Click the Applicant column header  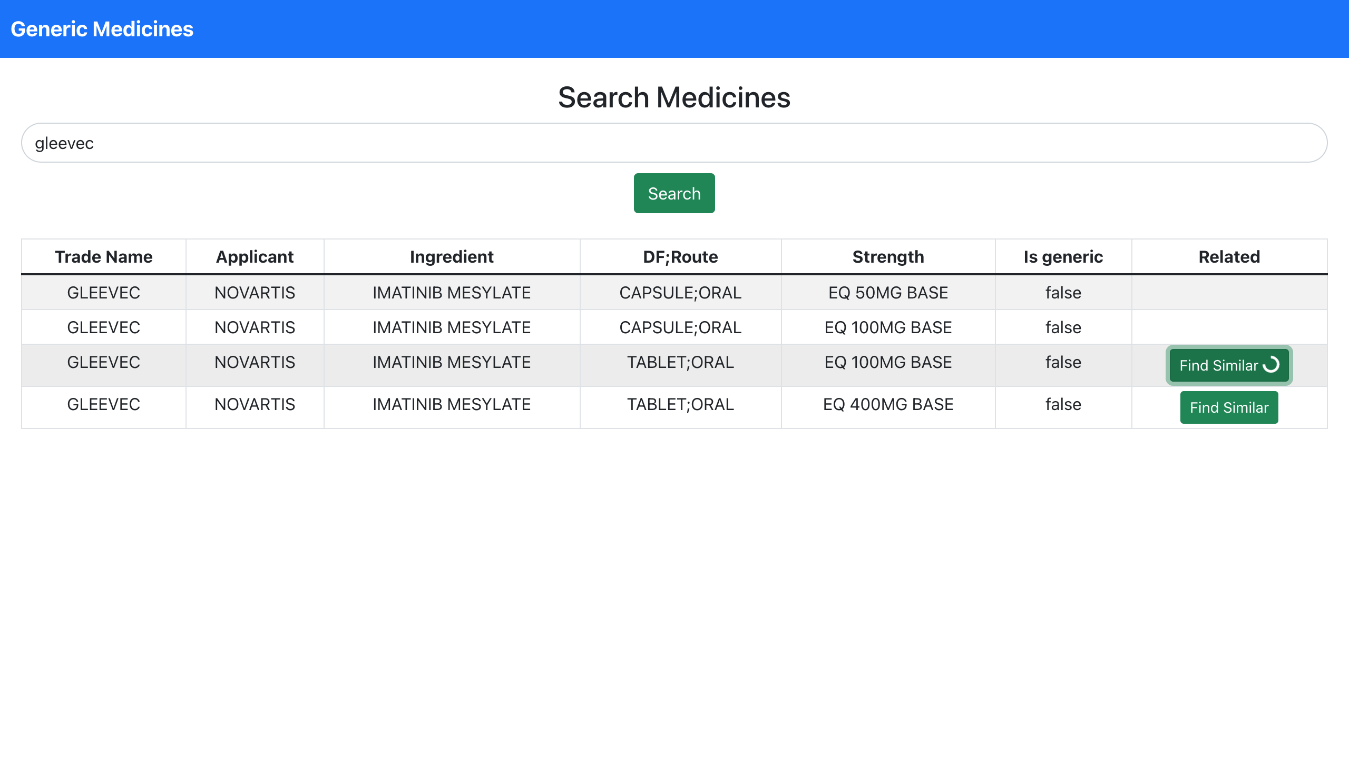tap(255, 257)
